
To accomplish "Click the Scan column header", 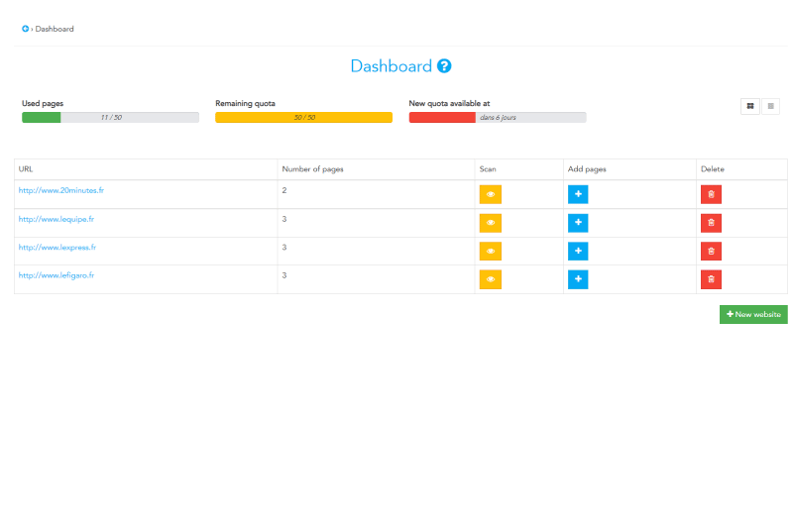I will pos(488,169).
